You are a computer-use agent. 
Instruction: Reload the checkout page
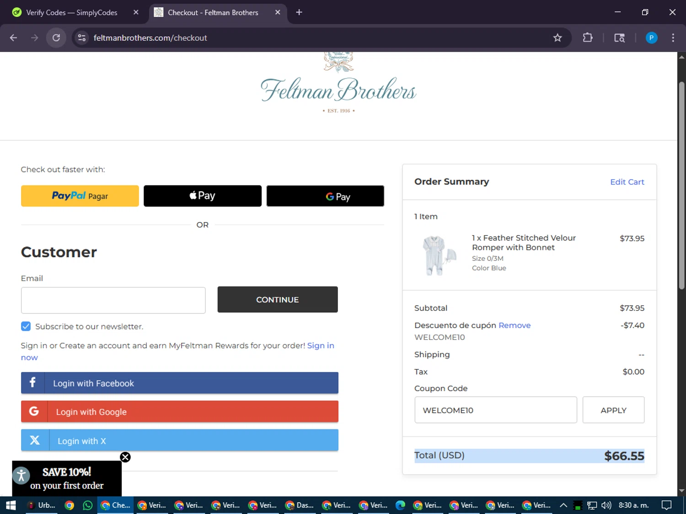56,38
